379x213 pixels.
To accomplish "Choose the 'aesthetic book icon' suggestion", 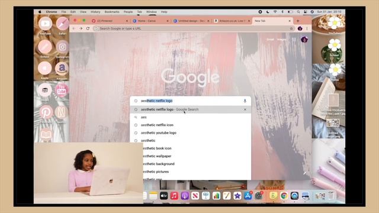I will tap(197, 149).
